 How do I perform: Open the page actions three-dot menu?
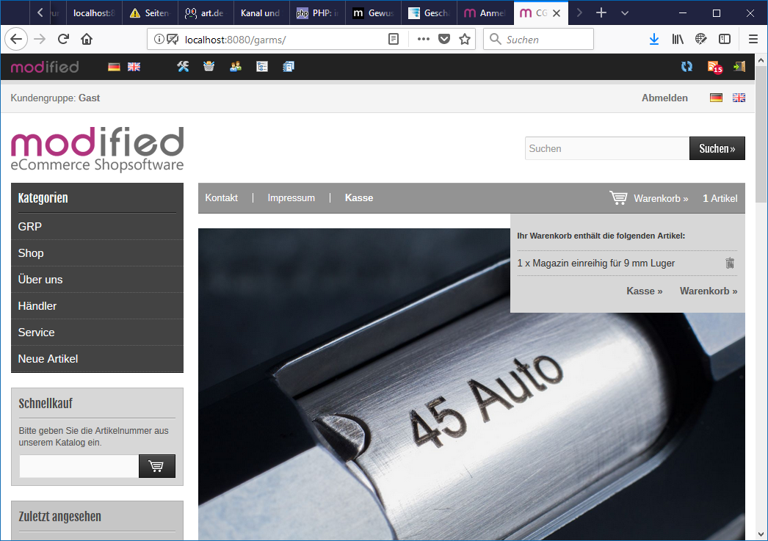coord(424,39)
